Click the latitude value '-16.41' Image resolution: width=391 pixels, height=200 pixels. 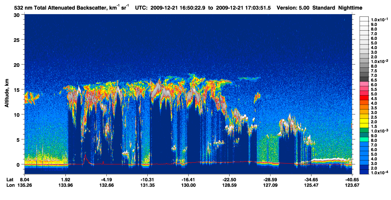pyautogui.click(x=188, y=180)
